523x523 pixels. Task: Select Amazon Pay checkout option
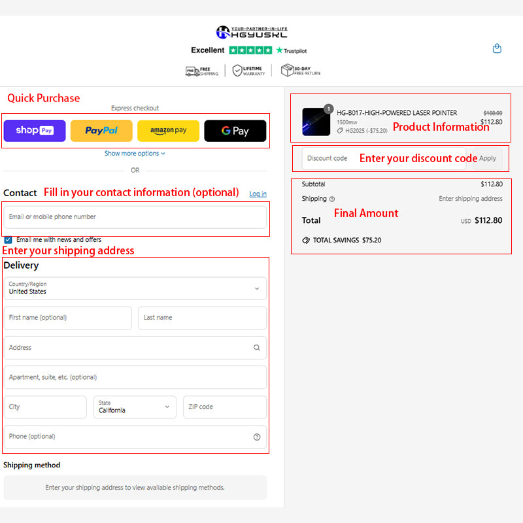(x=168, y=131)
